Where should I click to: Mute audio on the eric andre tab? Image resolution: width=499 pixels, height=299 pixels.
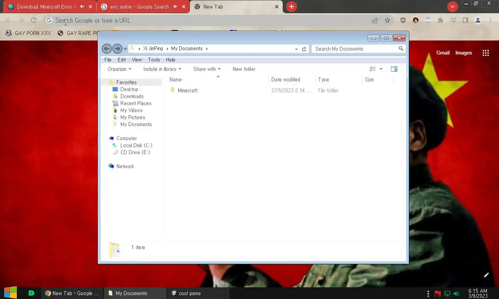point(175,7)
